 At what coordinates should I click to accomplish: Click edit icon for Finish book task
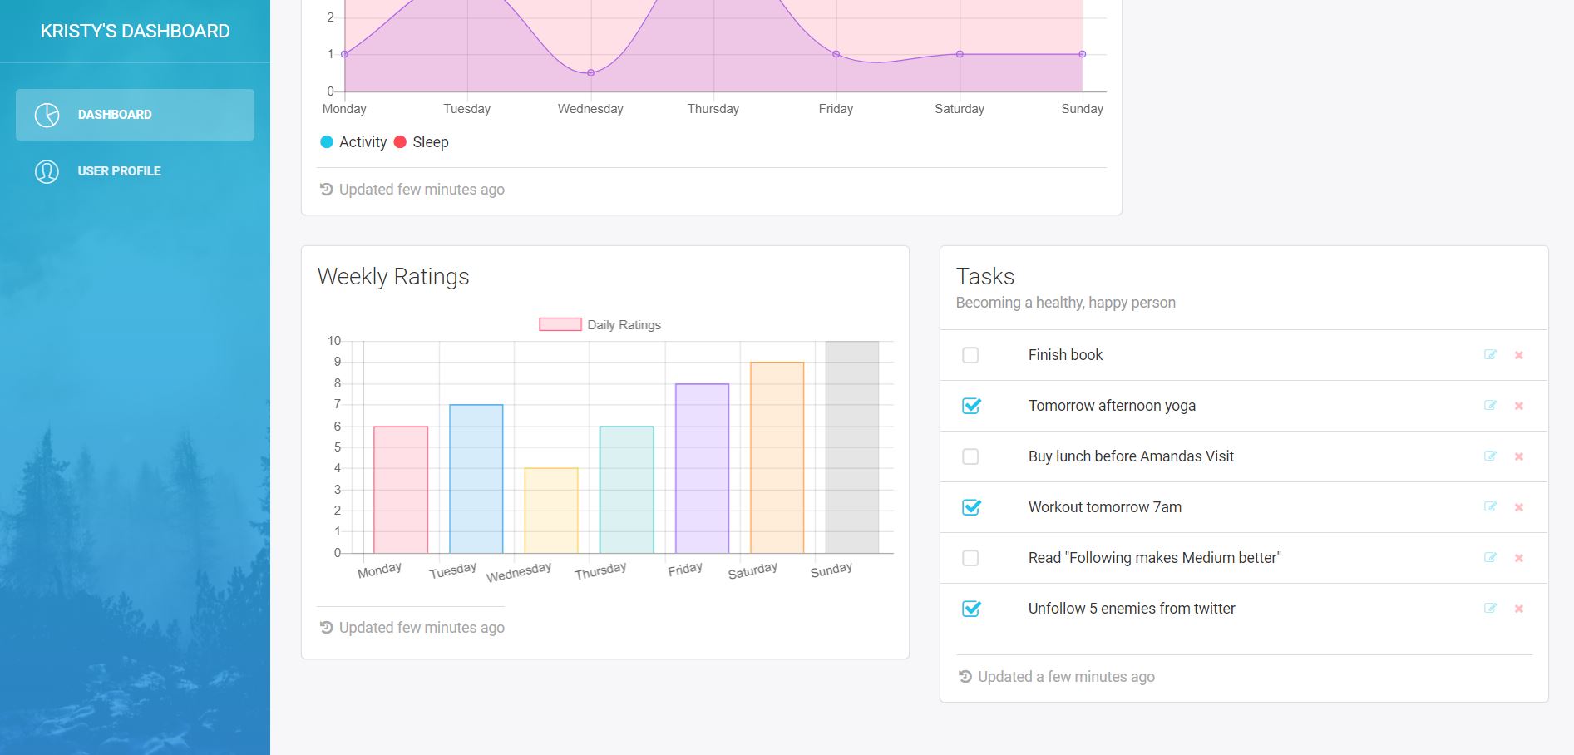pos(1490,355)
